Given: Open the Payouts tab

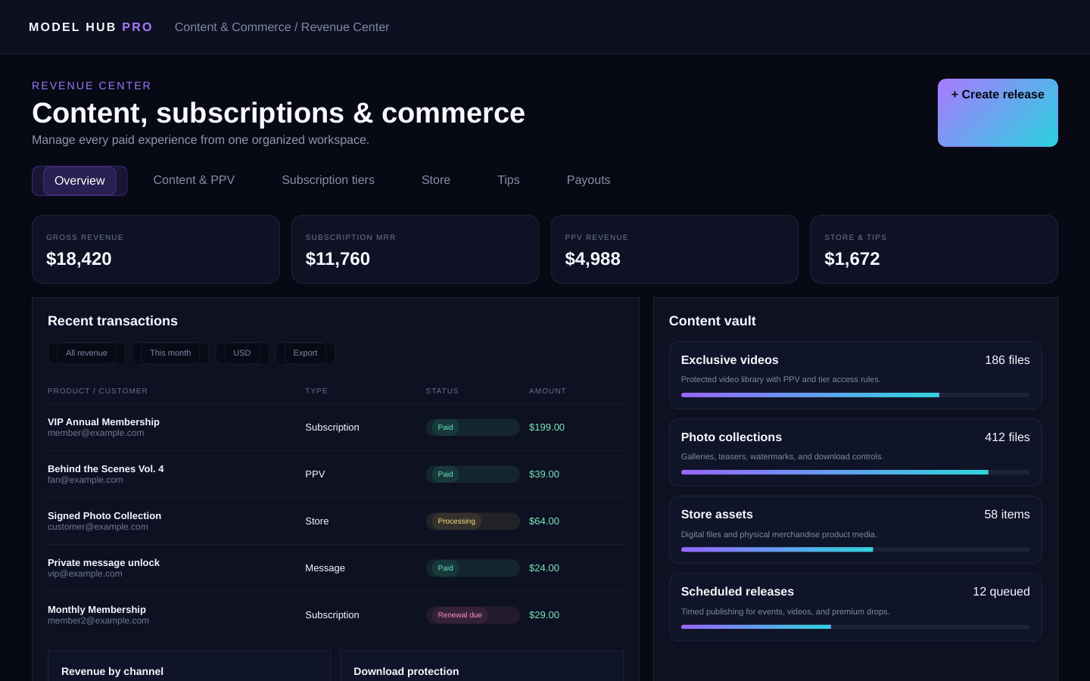Looking at the screenshot, I should 588,180.
